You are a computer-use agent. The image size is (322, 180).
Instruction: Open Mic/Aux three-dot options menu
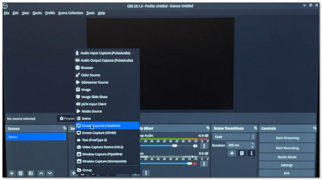(x=204, y=164)
